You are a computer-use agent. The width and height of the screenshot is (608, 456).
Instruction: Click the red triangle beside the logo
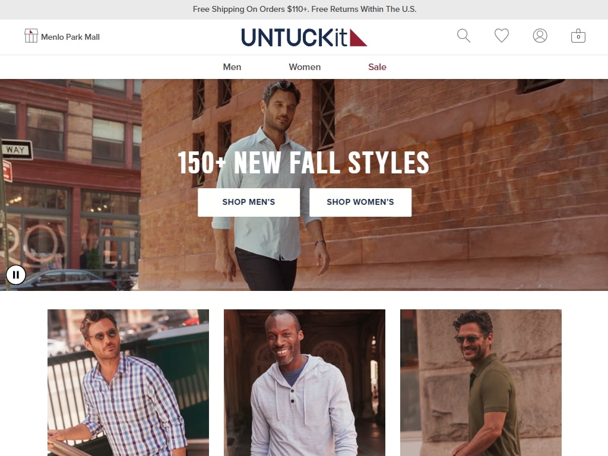click(x=358, y=37)
